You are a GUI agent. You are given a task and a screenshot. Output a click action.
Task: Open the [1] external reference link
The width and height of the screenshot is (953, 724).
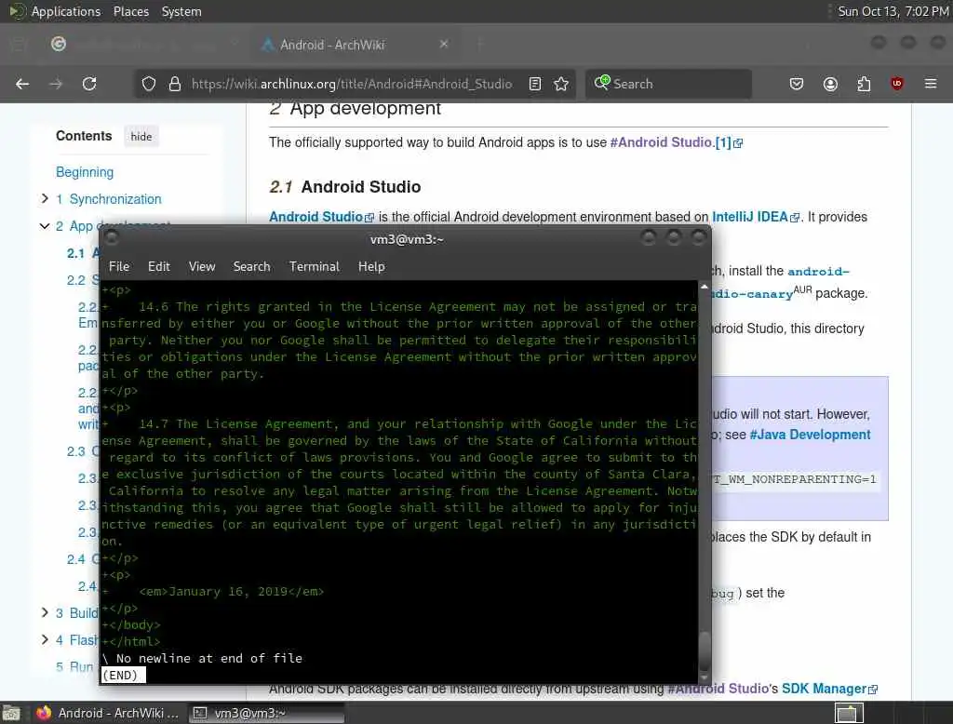pos(729,143)
